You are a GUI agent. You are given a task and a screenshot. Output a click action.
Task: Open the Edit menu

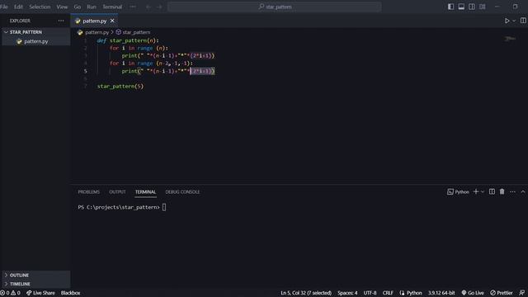tap(18, 7)
